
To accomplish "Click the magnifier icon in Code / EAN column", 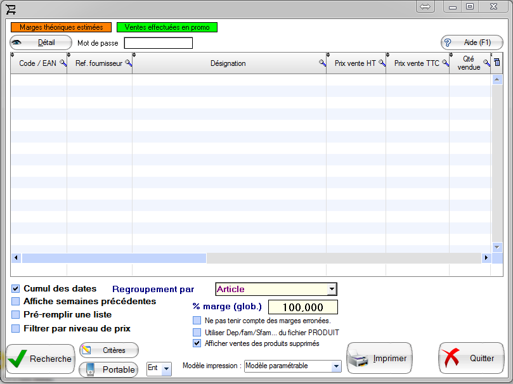I will [63, 63].
